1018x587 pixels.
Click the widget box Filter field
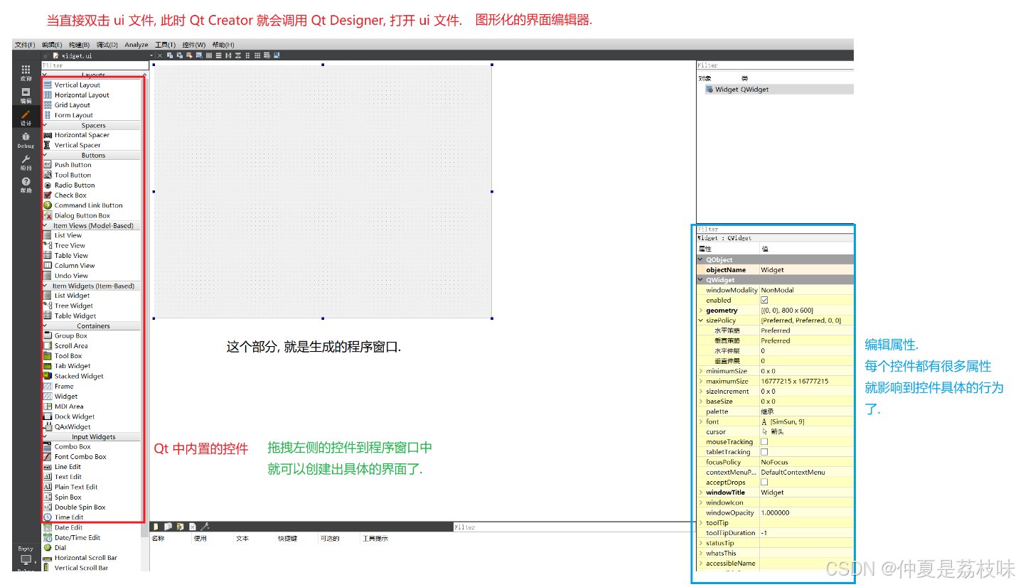tap(95, 65)
